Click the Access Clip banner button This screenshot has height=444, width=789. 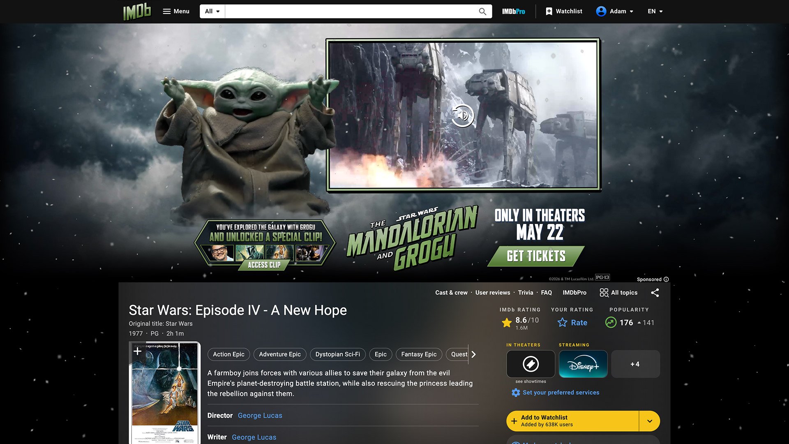click(264, 265)
